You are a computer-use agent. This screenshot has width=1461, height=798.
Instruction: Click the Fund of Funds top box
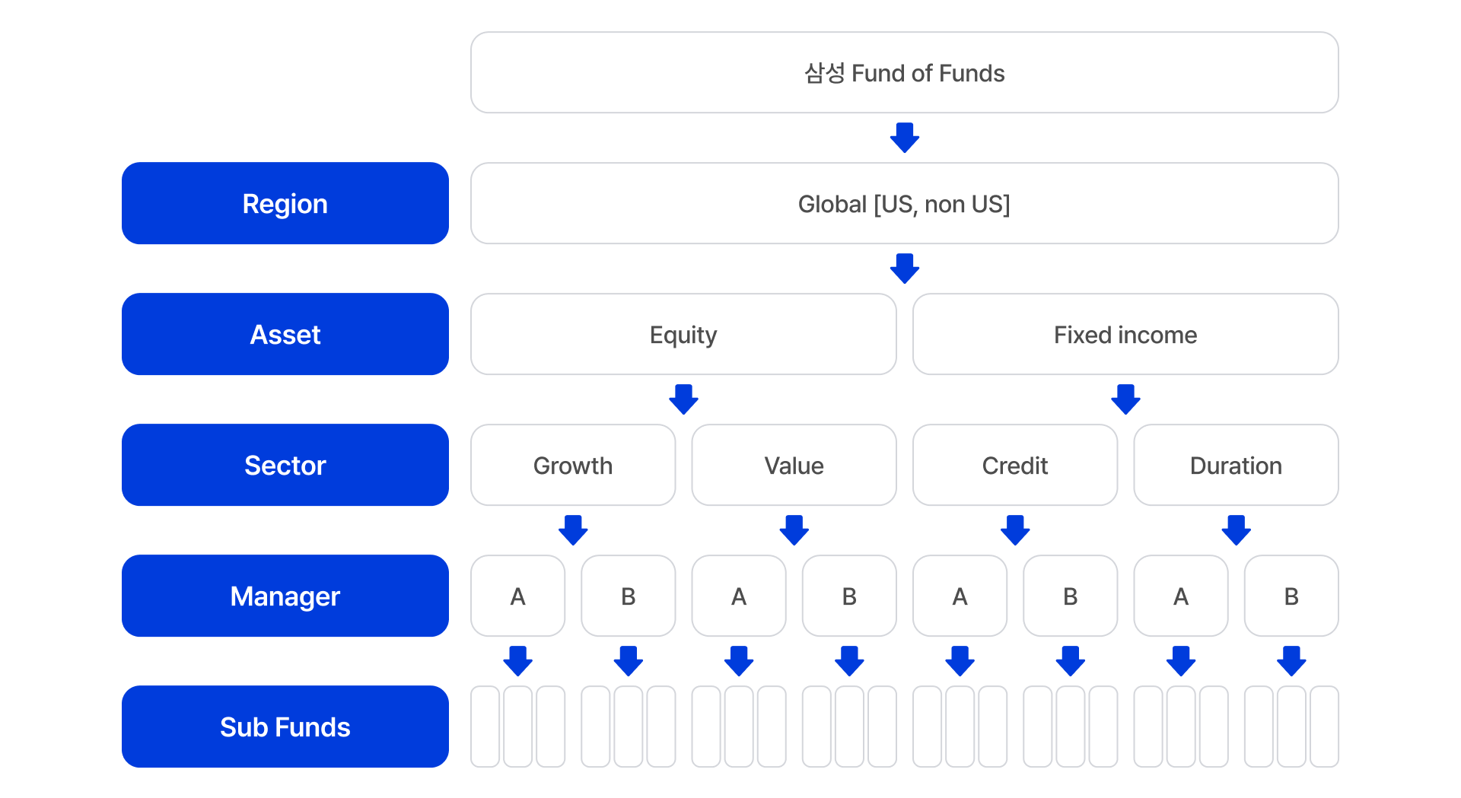coord(904,72)
